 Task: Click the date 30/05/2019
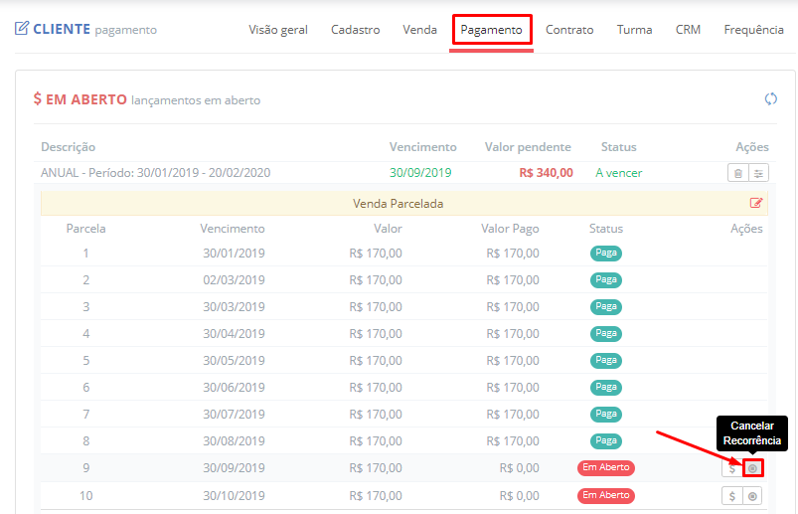(234, 360)
